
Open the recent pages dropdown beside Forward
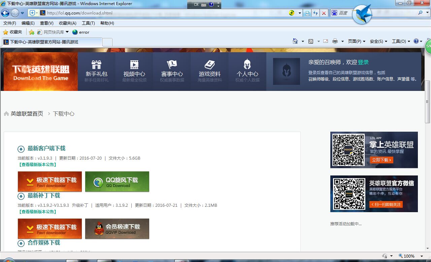pos(22,13)
